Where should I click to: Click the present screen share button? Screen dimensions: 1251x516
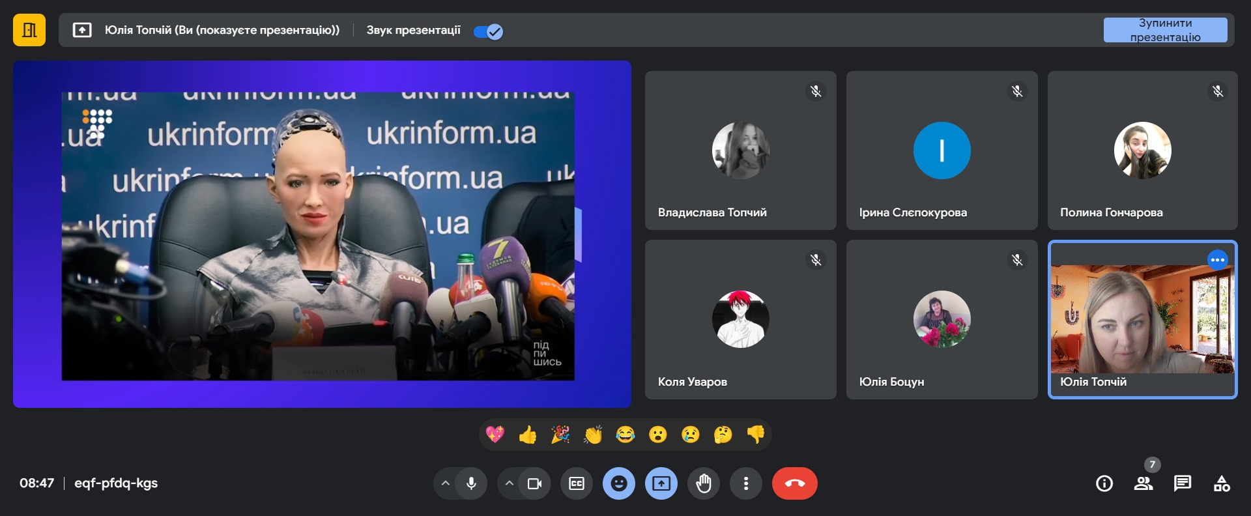661,483
